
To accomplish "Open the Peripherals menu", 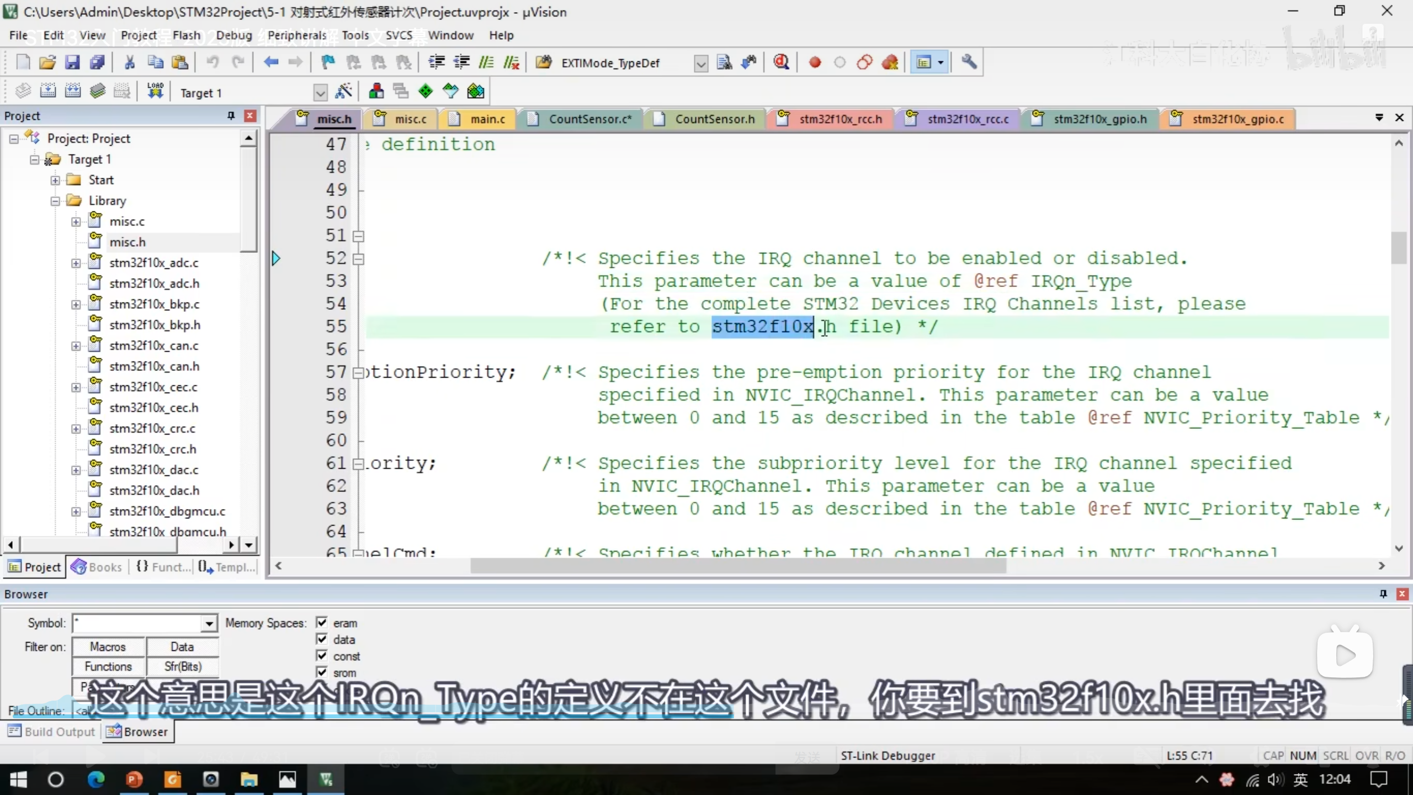I will click(297, 35).
